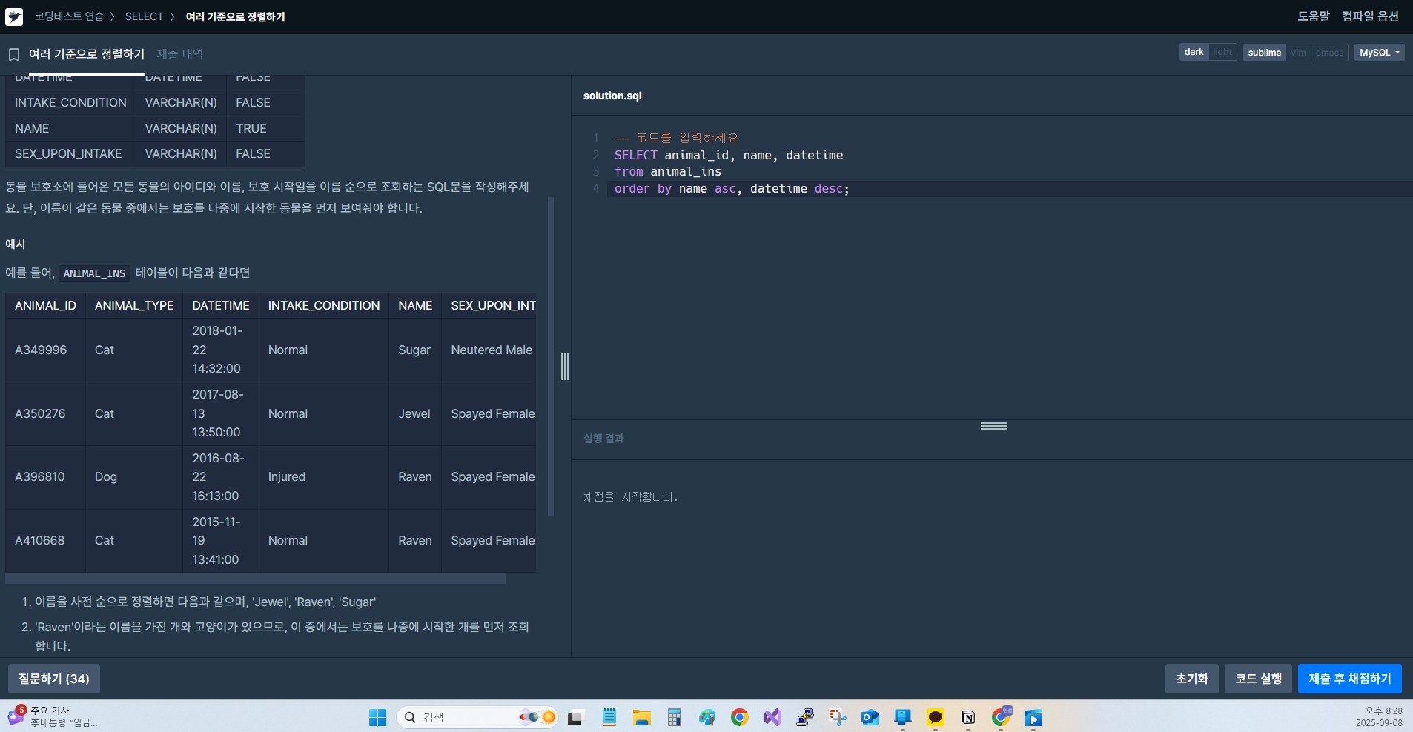Open Outlook from the taskbar

pyautogui.click(x=870, y=717)
